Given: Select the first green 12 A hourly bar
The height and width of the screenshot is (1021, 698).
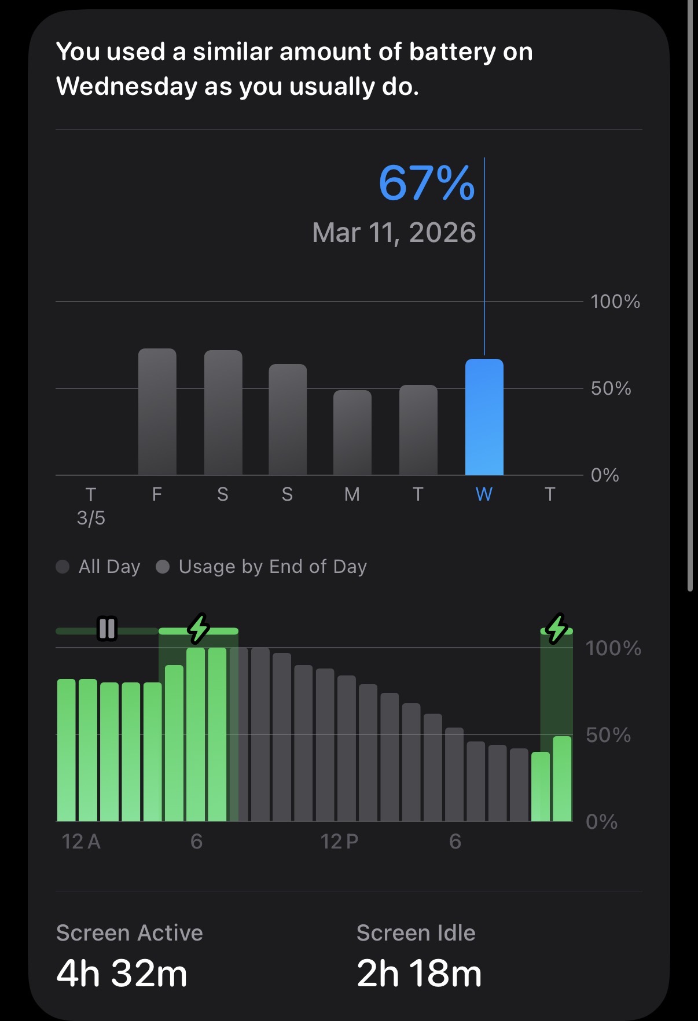Looking at the screenshot, I should pyautogui.click(x=67, y=750).
